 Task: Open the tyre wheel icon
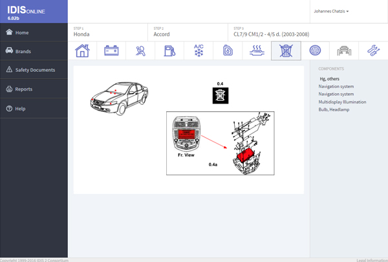coord(315,50)
